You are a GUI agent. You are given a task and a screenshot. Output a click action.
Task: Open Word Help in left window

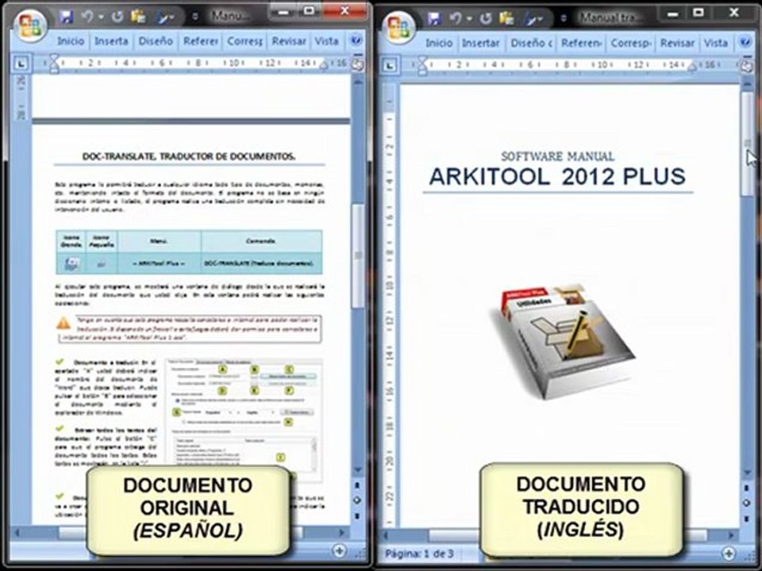click(356, 40)
